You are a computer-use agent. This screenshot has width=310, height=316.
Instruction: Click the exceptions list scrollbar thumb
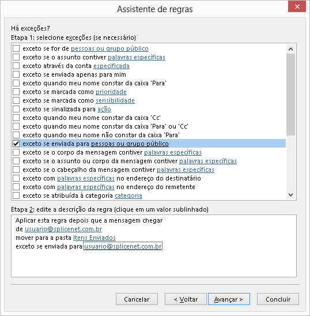click(290, 95)
